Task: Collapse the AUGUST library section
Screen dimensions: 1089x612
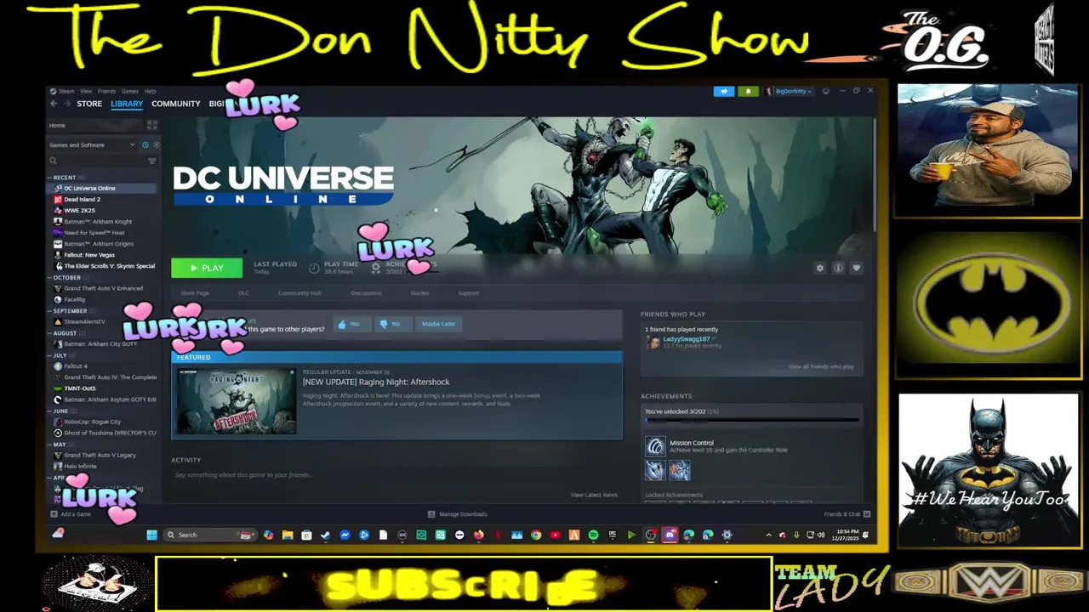Action: pos(50,333)
